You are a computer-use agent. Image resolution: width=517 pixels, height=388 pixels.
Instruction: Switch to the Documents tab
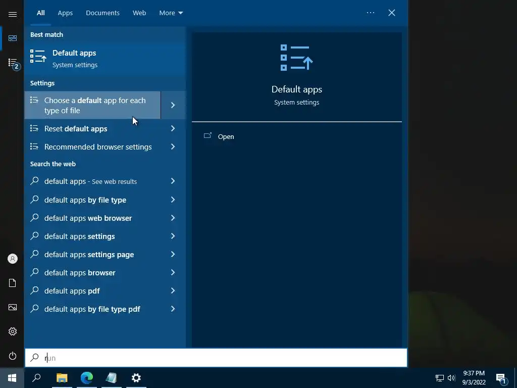102,13
